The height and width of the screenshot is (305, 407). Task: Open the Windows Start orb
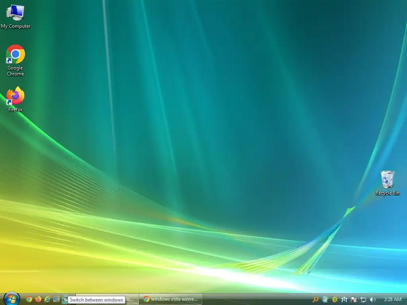tap(12, 299)
